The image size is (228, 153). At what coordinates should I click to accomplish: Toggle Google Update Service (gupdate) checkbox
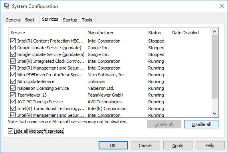(13, 48)
